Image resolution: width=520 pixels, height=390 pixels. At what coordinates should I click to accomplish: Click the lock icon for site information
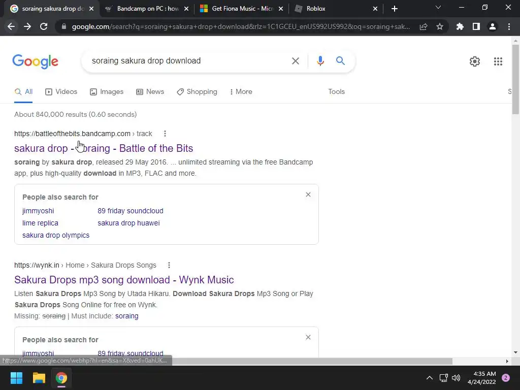[64, 26]
